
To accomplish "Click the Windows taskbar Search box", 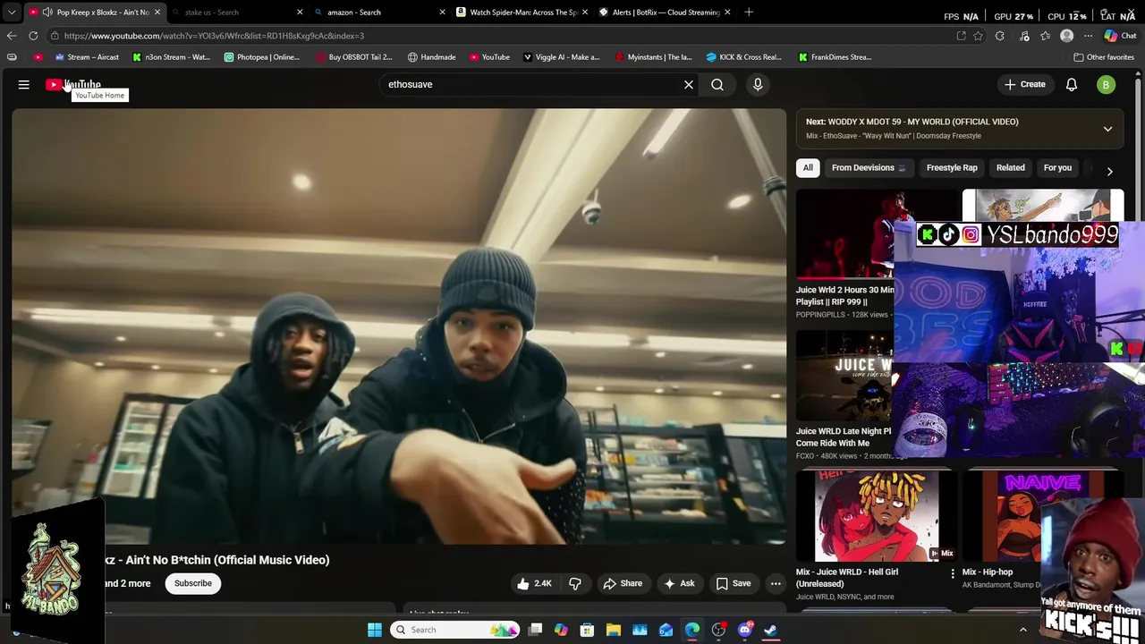I will 456,630.
